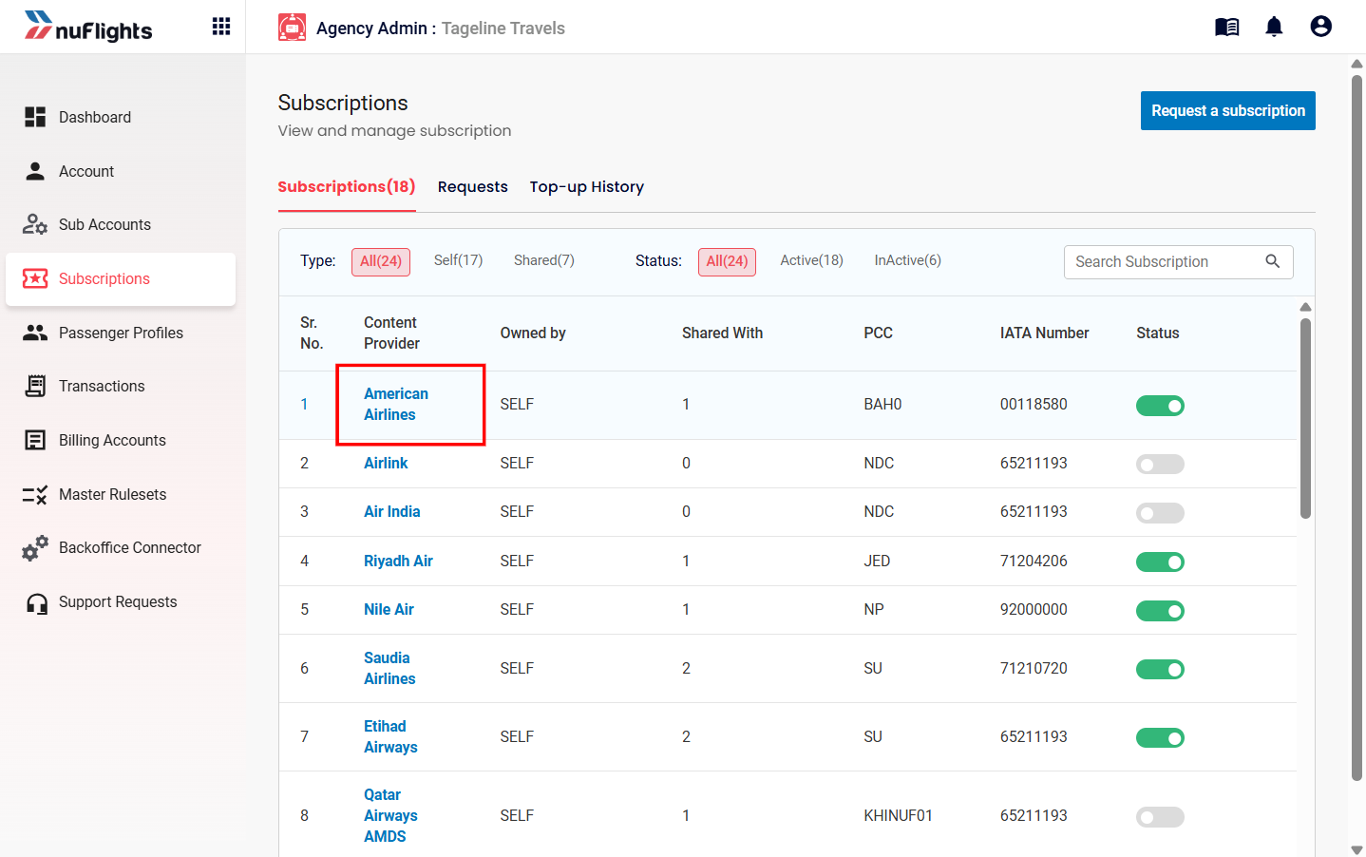This screenshot has height=857, width=1366.
Task: Open the Airlink provider link
Action: (386, 463)
